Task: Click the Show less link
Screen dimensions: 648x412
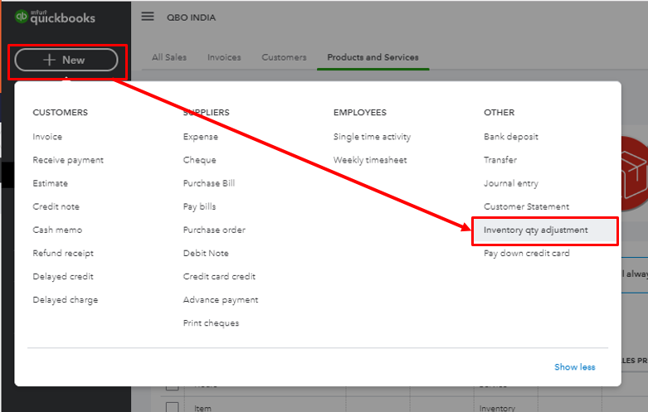Action: (x=575, y=367)
